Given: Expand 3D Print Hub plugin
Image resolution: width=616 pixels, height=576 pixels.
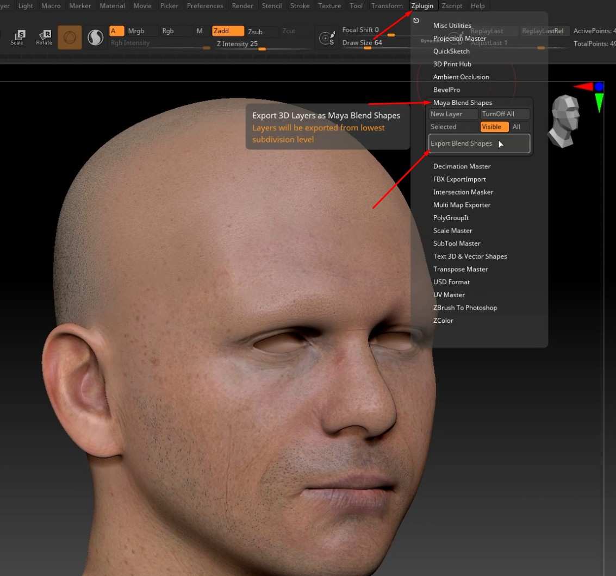Looking at the screenshot, I should point(452,64).
